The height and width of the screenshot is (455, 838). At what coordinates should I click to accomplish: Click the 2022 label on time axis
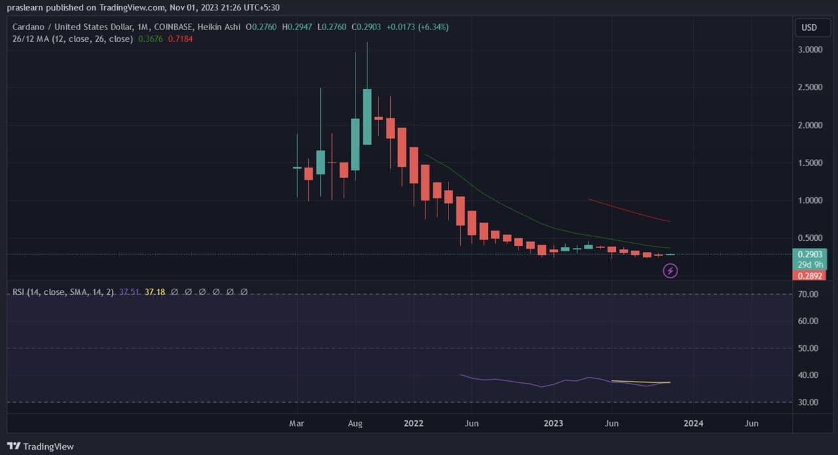413,424
